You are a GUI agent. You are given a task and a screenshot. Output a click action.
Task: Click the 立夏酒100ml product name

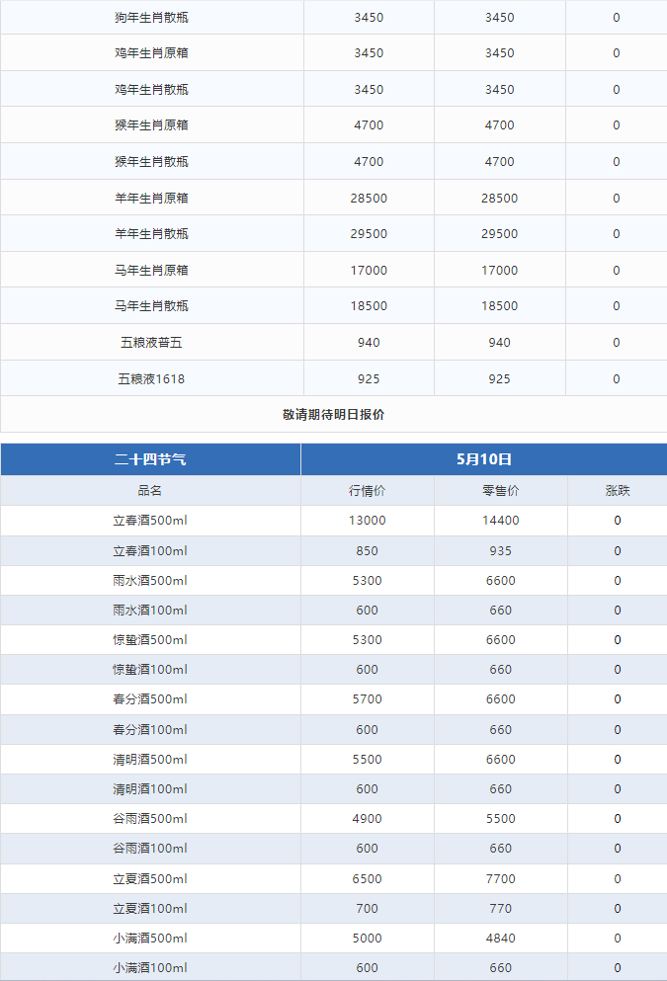coord(150,909)
